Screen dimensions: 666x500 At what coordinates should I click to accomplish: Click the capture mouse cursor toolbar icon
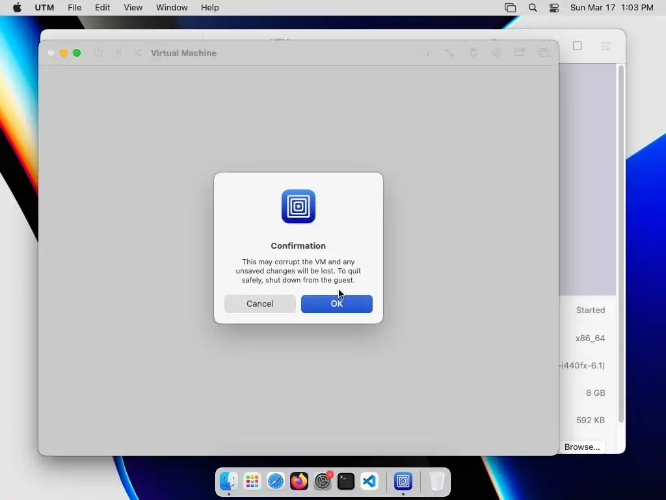(x=427, y=53)
